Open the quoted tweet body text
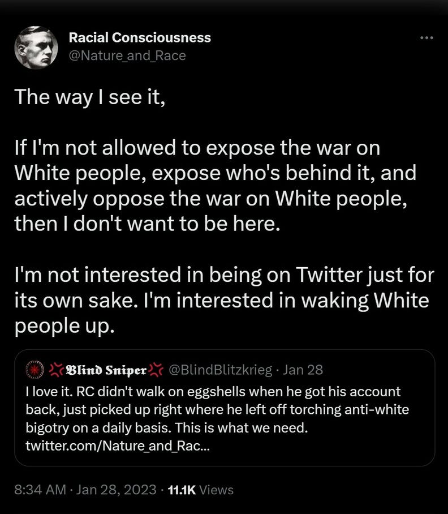The width and height of the screenshot is (448, 514). coord(215,409)
